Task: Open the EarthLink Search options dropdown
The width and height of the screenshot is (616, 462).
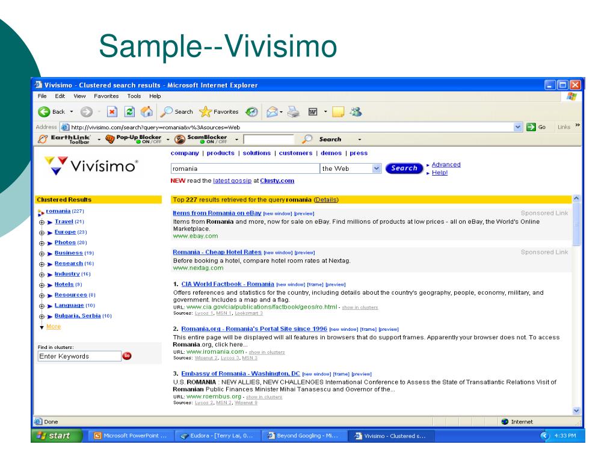Action: pos(360,140)
